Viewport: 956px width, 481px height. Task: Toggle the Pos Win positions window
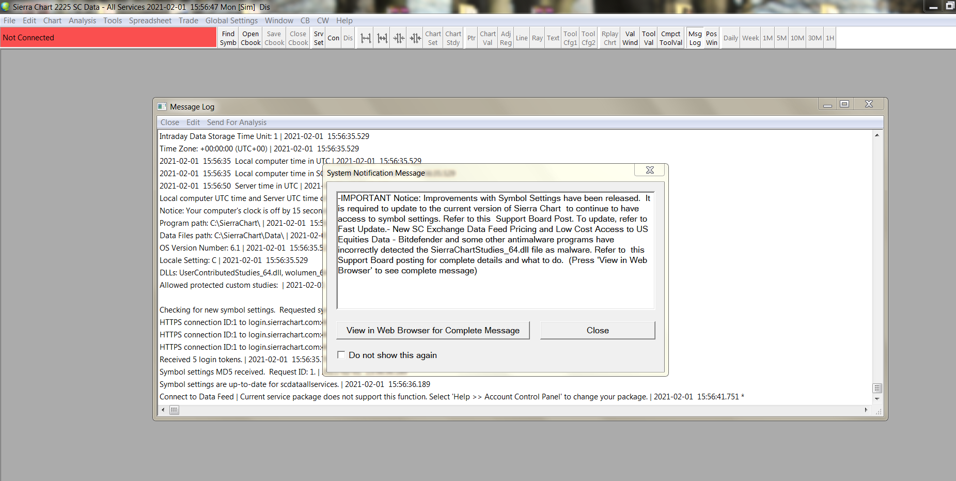pyautogui.click(x=712, y=38)
